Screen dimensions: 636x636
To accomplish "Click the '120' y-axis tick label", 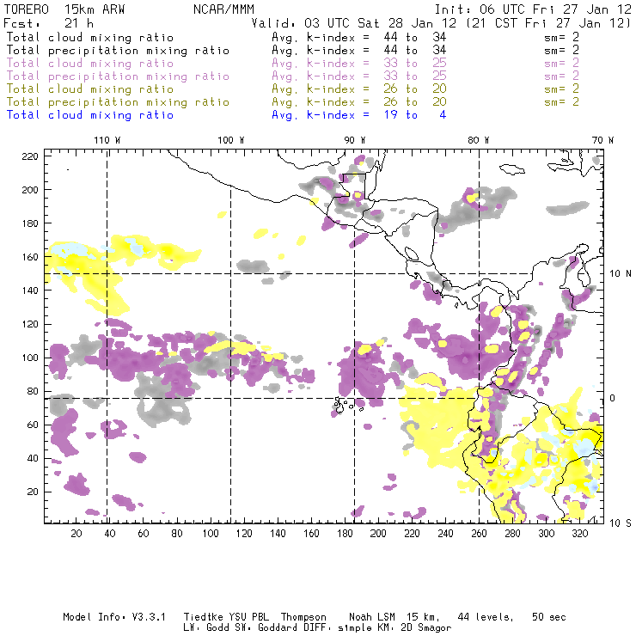I will pyautogui.click(x=30, y=324).
